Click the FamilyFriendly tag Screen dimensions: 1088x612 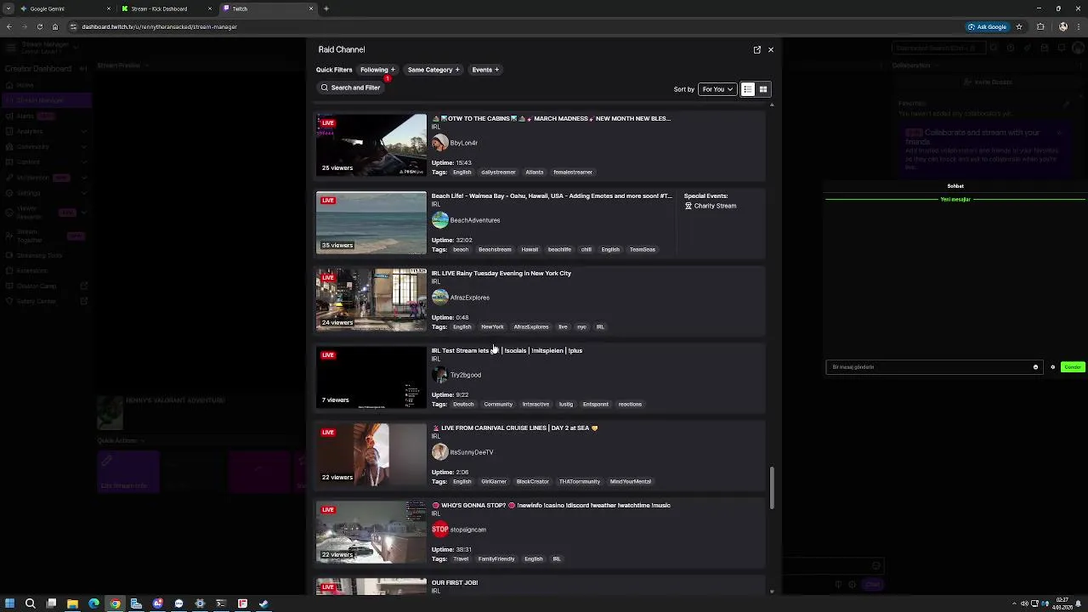tap(496, 559)
